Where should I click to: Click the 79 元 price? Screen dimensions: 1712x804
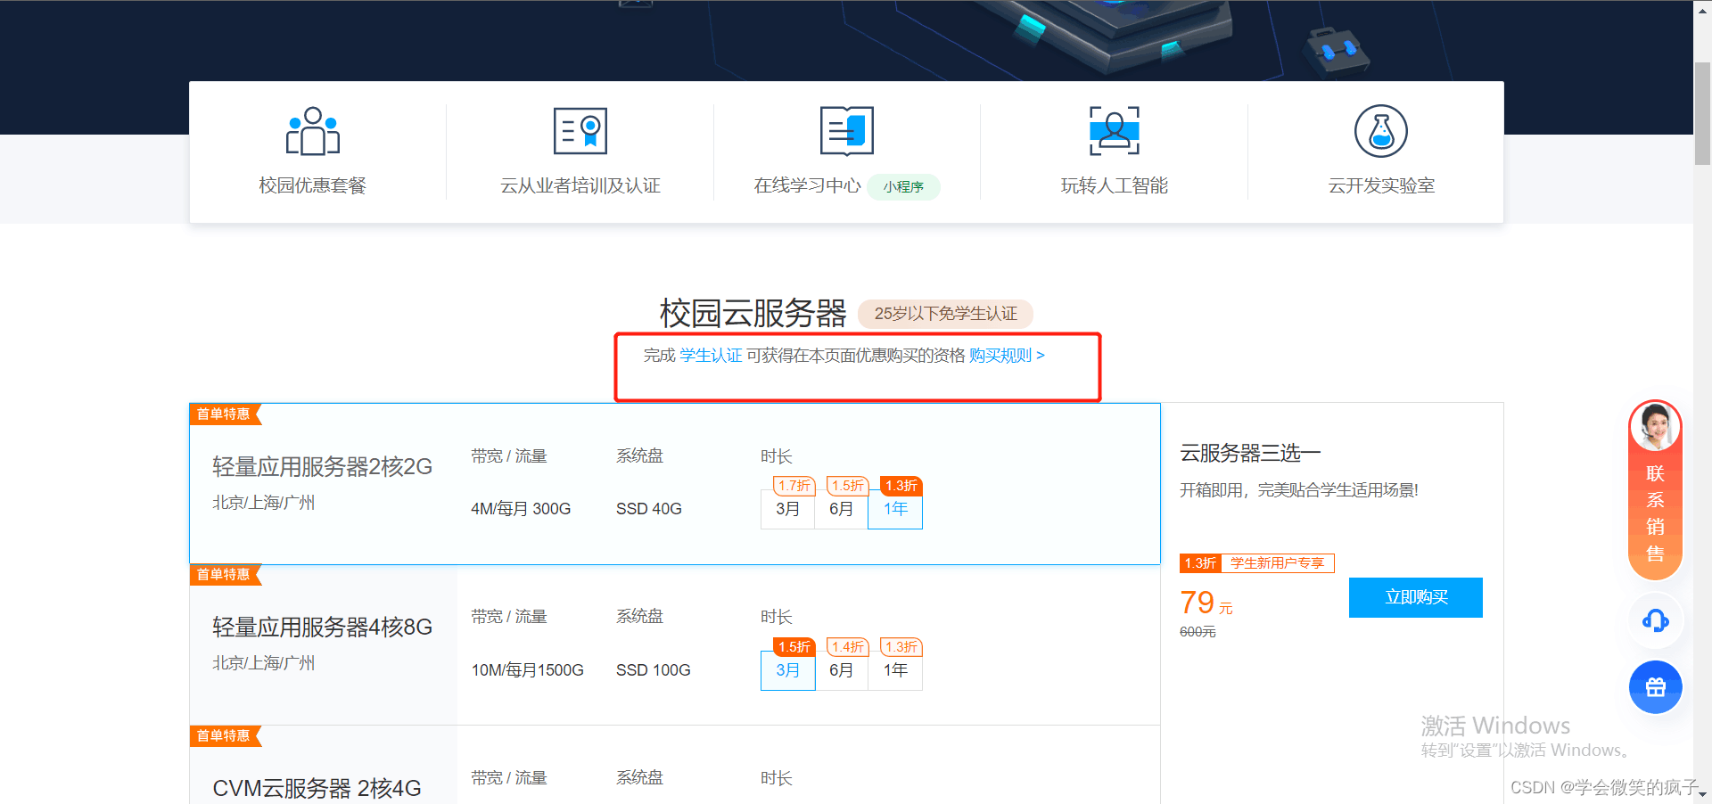point(1206,603)
